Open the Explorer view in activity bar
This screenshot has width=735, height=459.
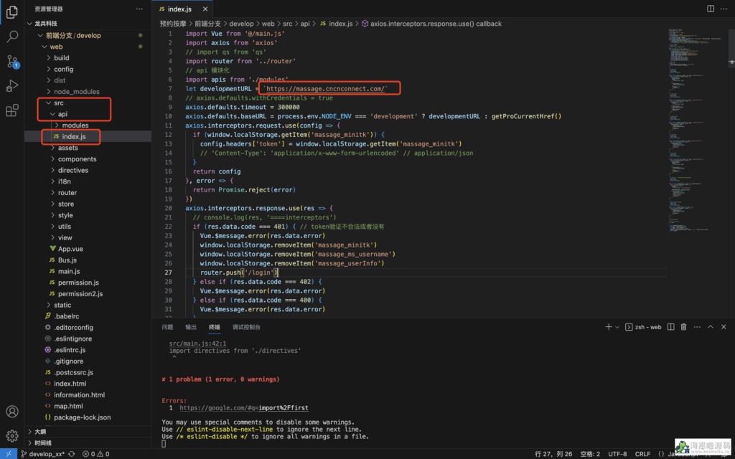pyautogui.click(x=12, y=13)
